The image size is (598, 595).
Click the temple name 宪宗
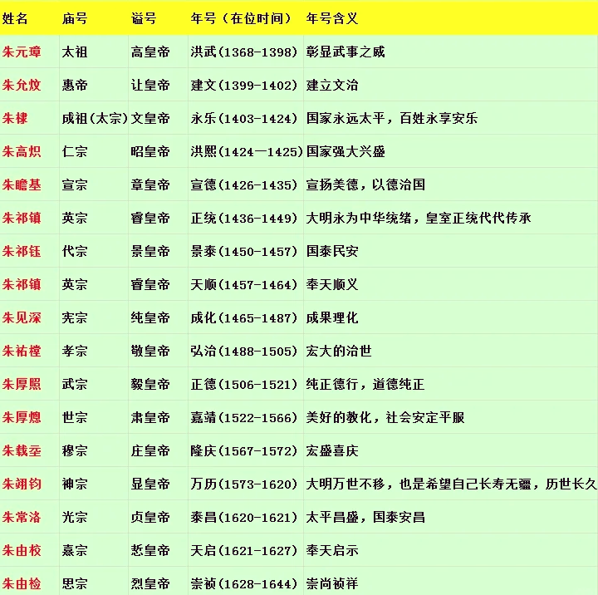tap(75, 317)
